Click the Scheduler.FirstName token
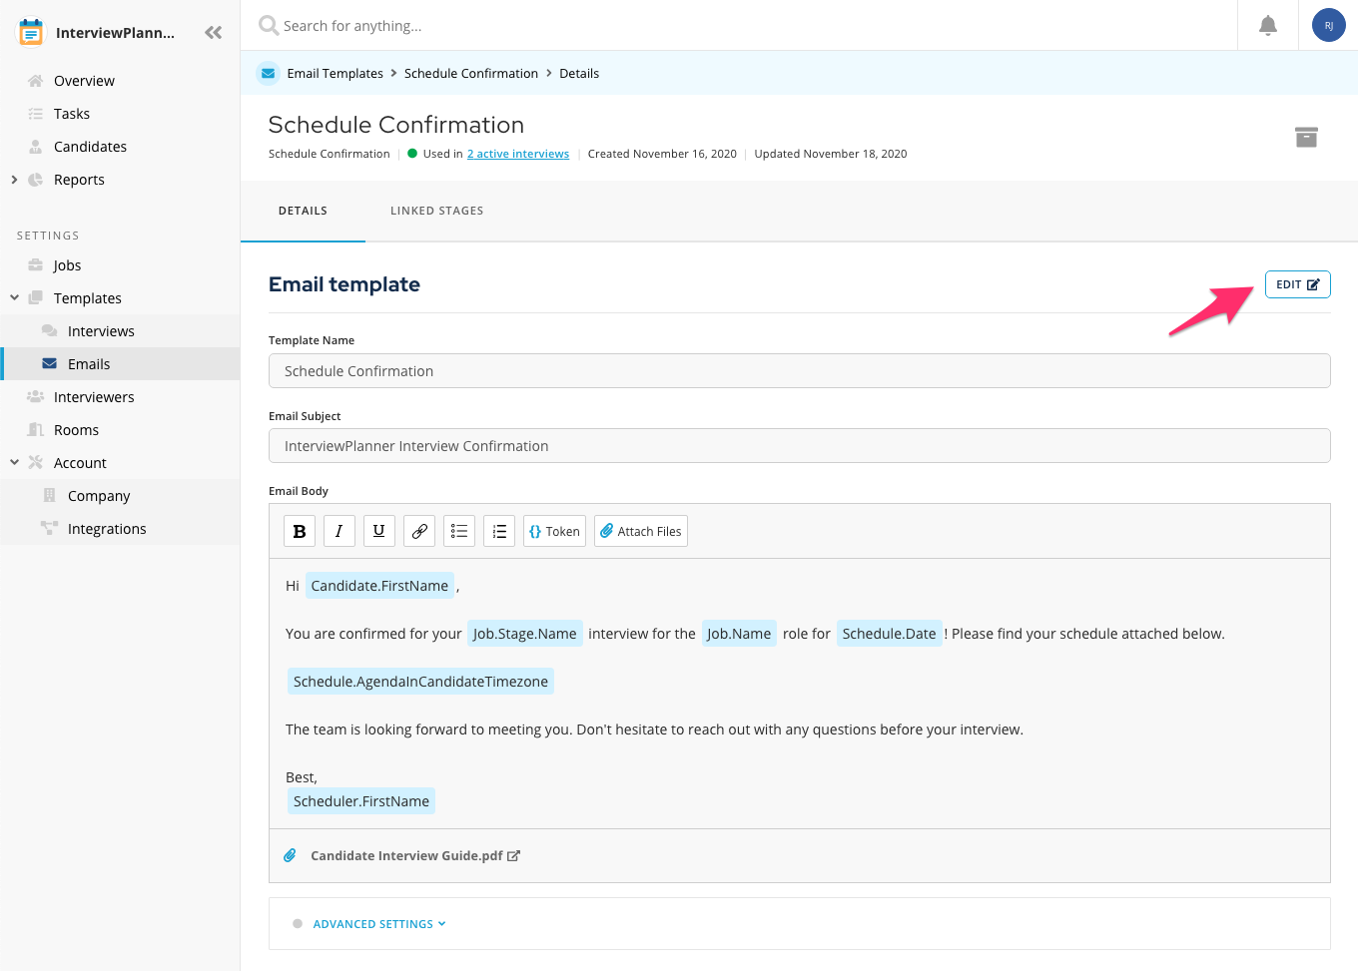The image size is (1358, 971). (x=361, y=801)
